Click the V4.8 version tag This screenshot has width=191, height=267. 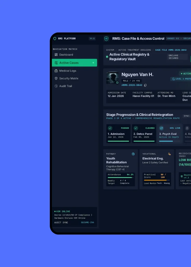(92, 39)
